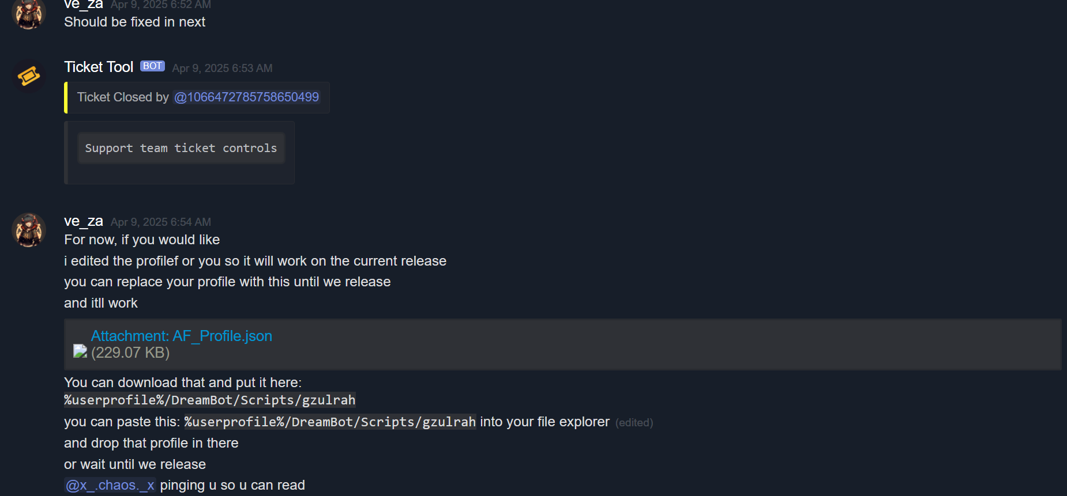
Task: Click the 'Should be fixed in next' message
Action: pos(135,22)
